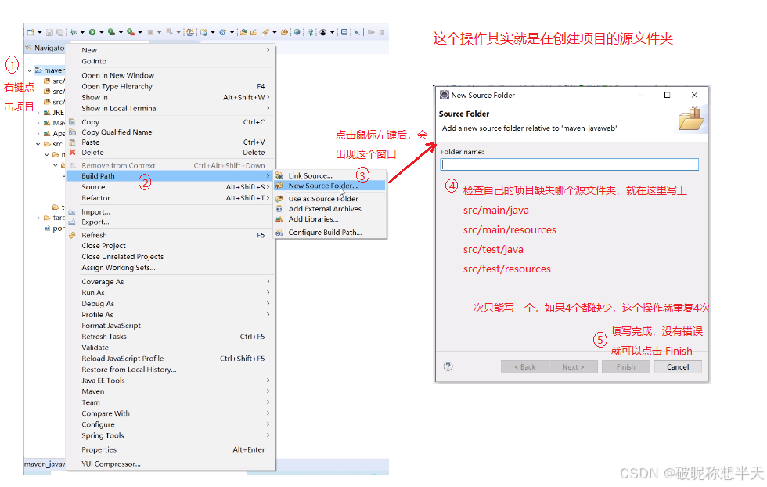Collapse the maven project tree node
The width and height of the screenshot is (767, 487).
click(x=30, y=70)
